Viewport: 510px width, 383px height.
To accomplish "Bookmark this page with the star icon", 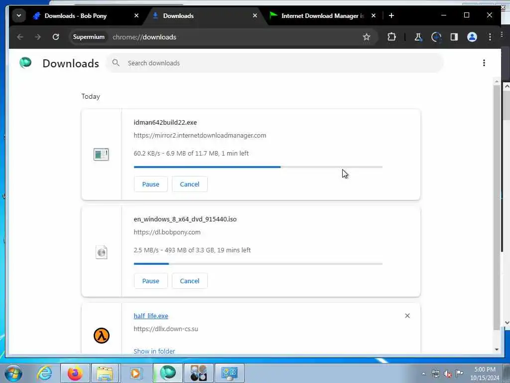I will coord(367,37).
